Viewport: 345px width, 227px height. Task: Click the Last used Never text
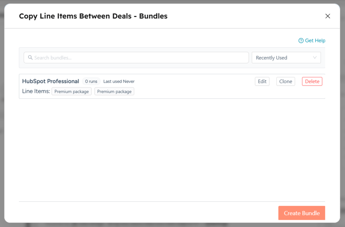tap(119, 81)
